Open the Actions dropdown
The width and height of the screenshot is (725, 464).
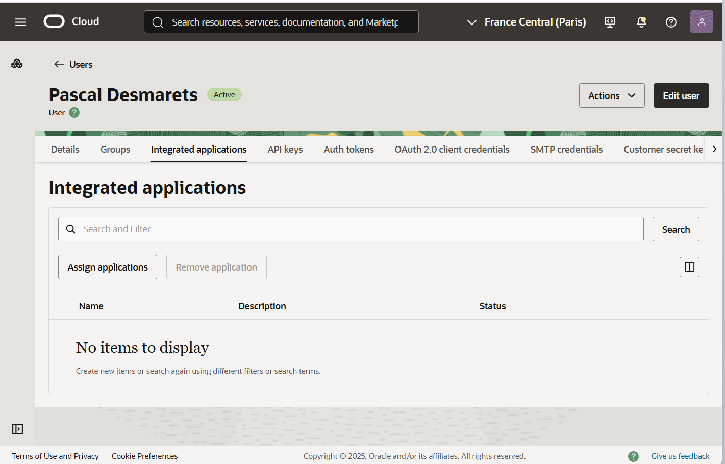tap(611, 95)
